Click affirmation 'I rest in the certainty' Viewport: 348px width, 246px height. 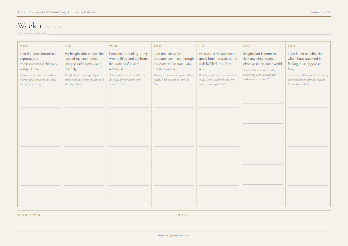click(x=306, y=61)
